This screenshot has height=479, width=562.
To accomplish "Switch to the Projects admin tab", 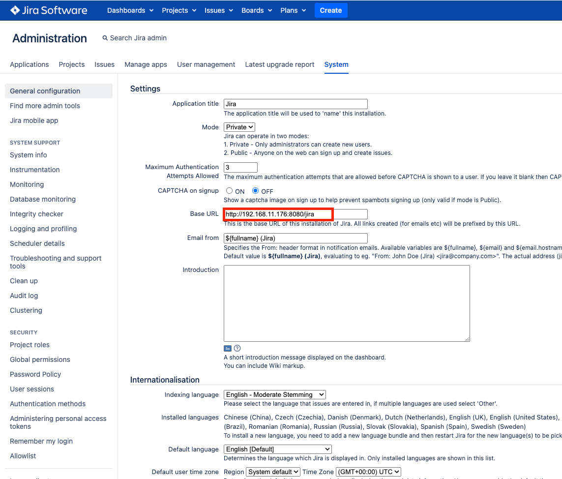I will pyautogui.click(x=72, y=64).
